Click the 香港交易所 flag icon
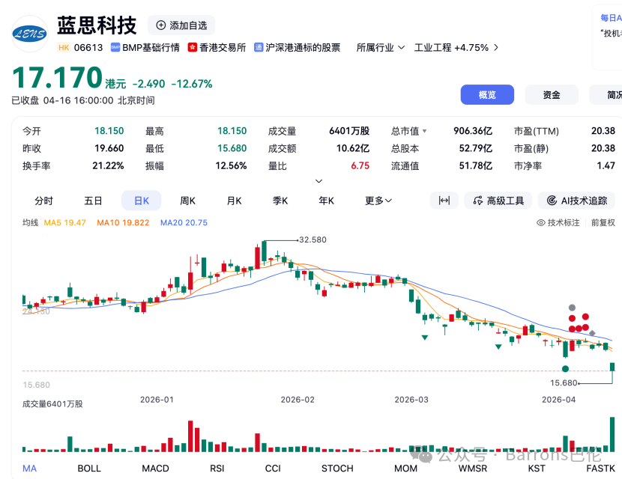 tap(193, 48)
